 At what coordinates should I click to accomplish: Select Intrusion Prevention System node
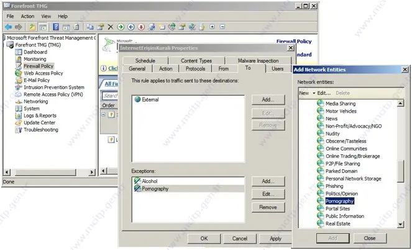click(54, 87)
